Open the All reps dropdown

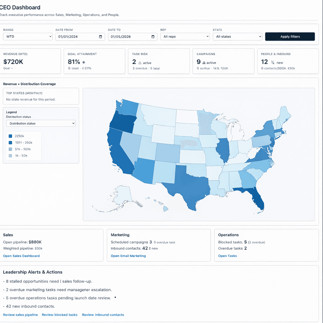pyautogui.click(x=185, y=36)
